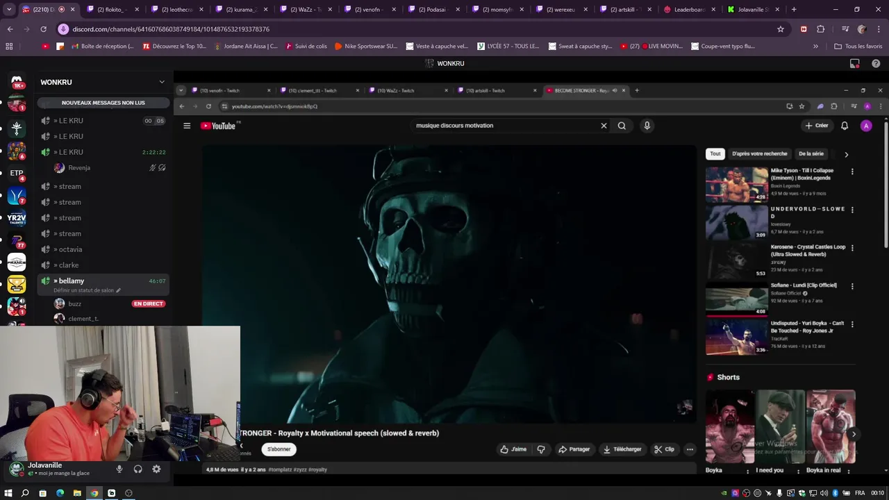Open taskbar search magnifier

pos(25,493)
